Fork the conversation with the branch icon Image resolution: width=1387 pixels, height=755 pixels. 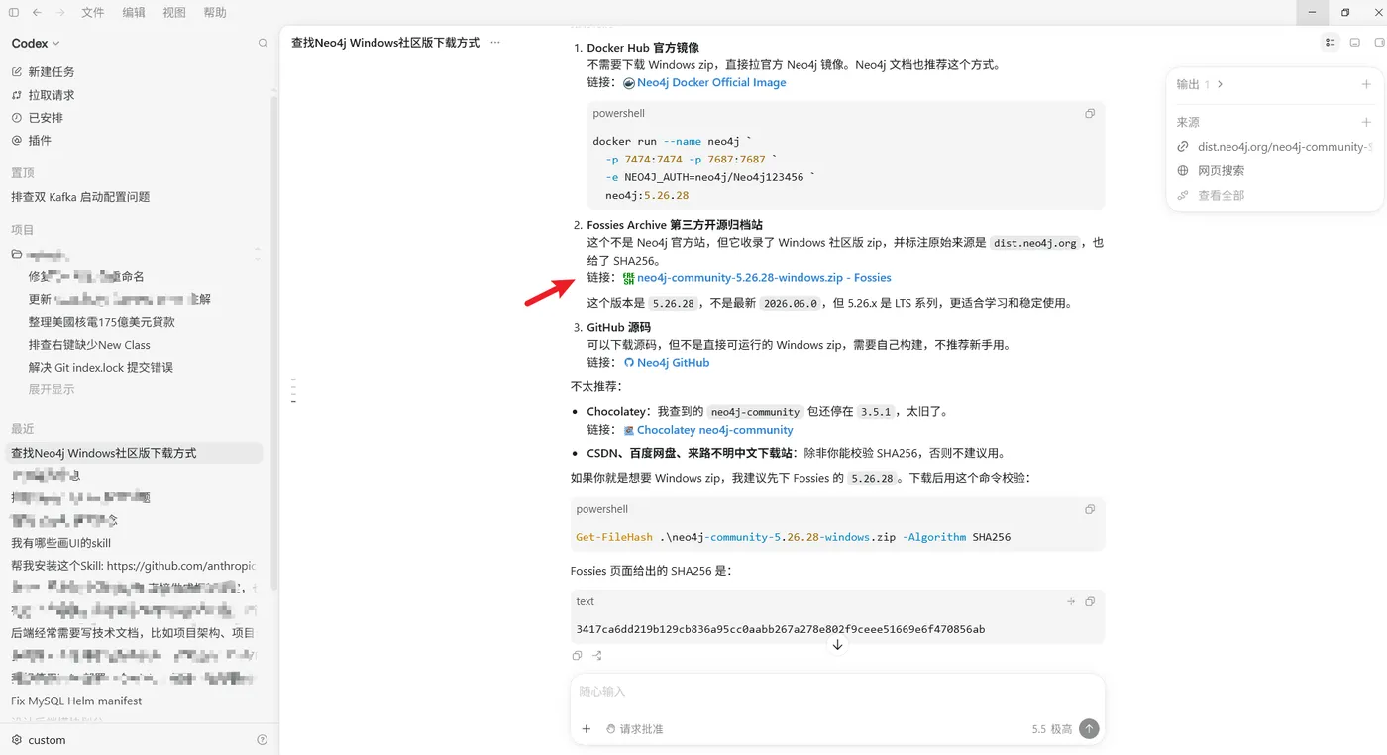597,656
